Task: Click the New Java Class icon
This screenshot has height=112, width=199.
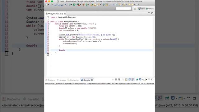Action: click(x=87, y=5)
